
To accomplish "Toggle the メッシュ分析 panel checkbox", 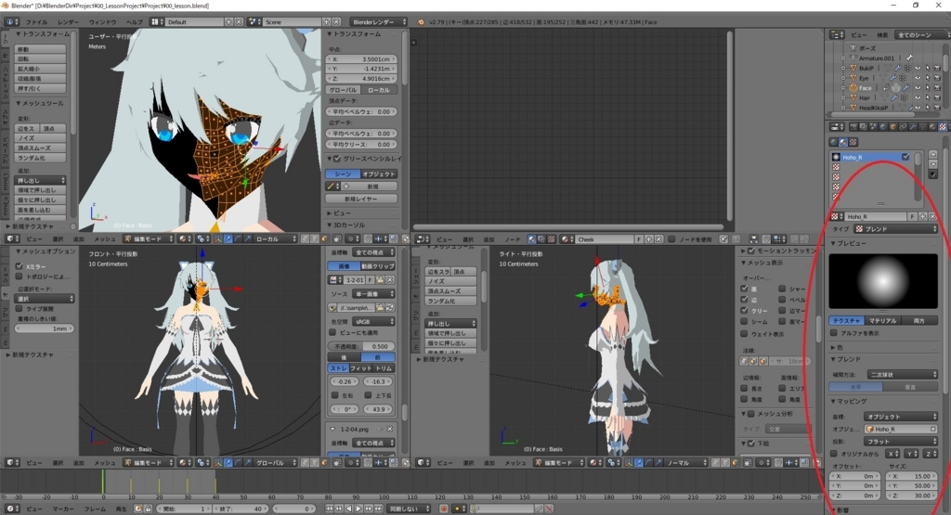I will [x=750, y=414].
